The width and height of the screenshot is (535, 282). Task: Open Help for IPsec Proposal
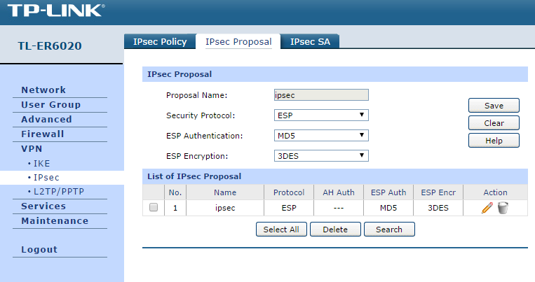[x=494, y=141]
